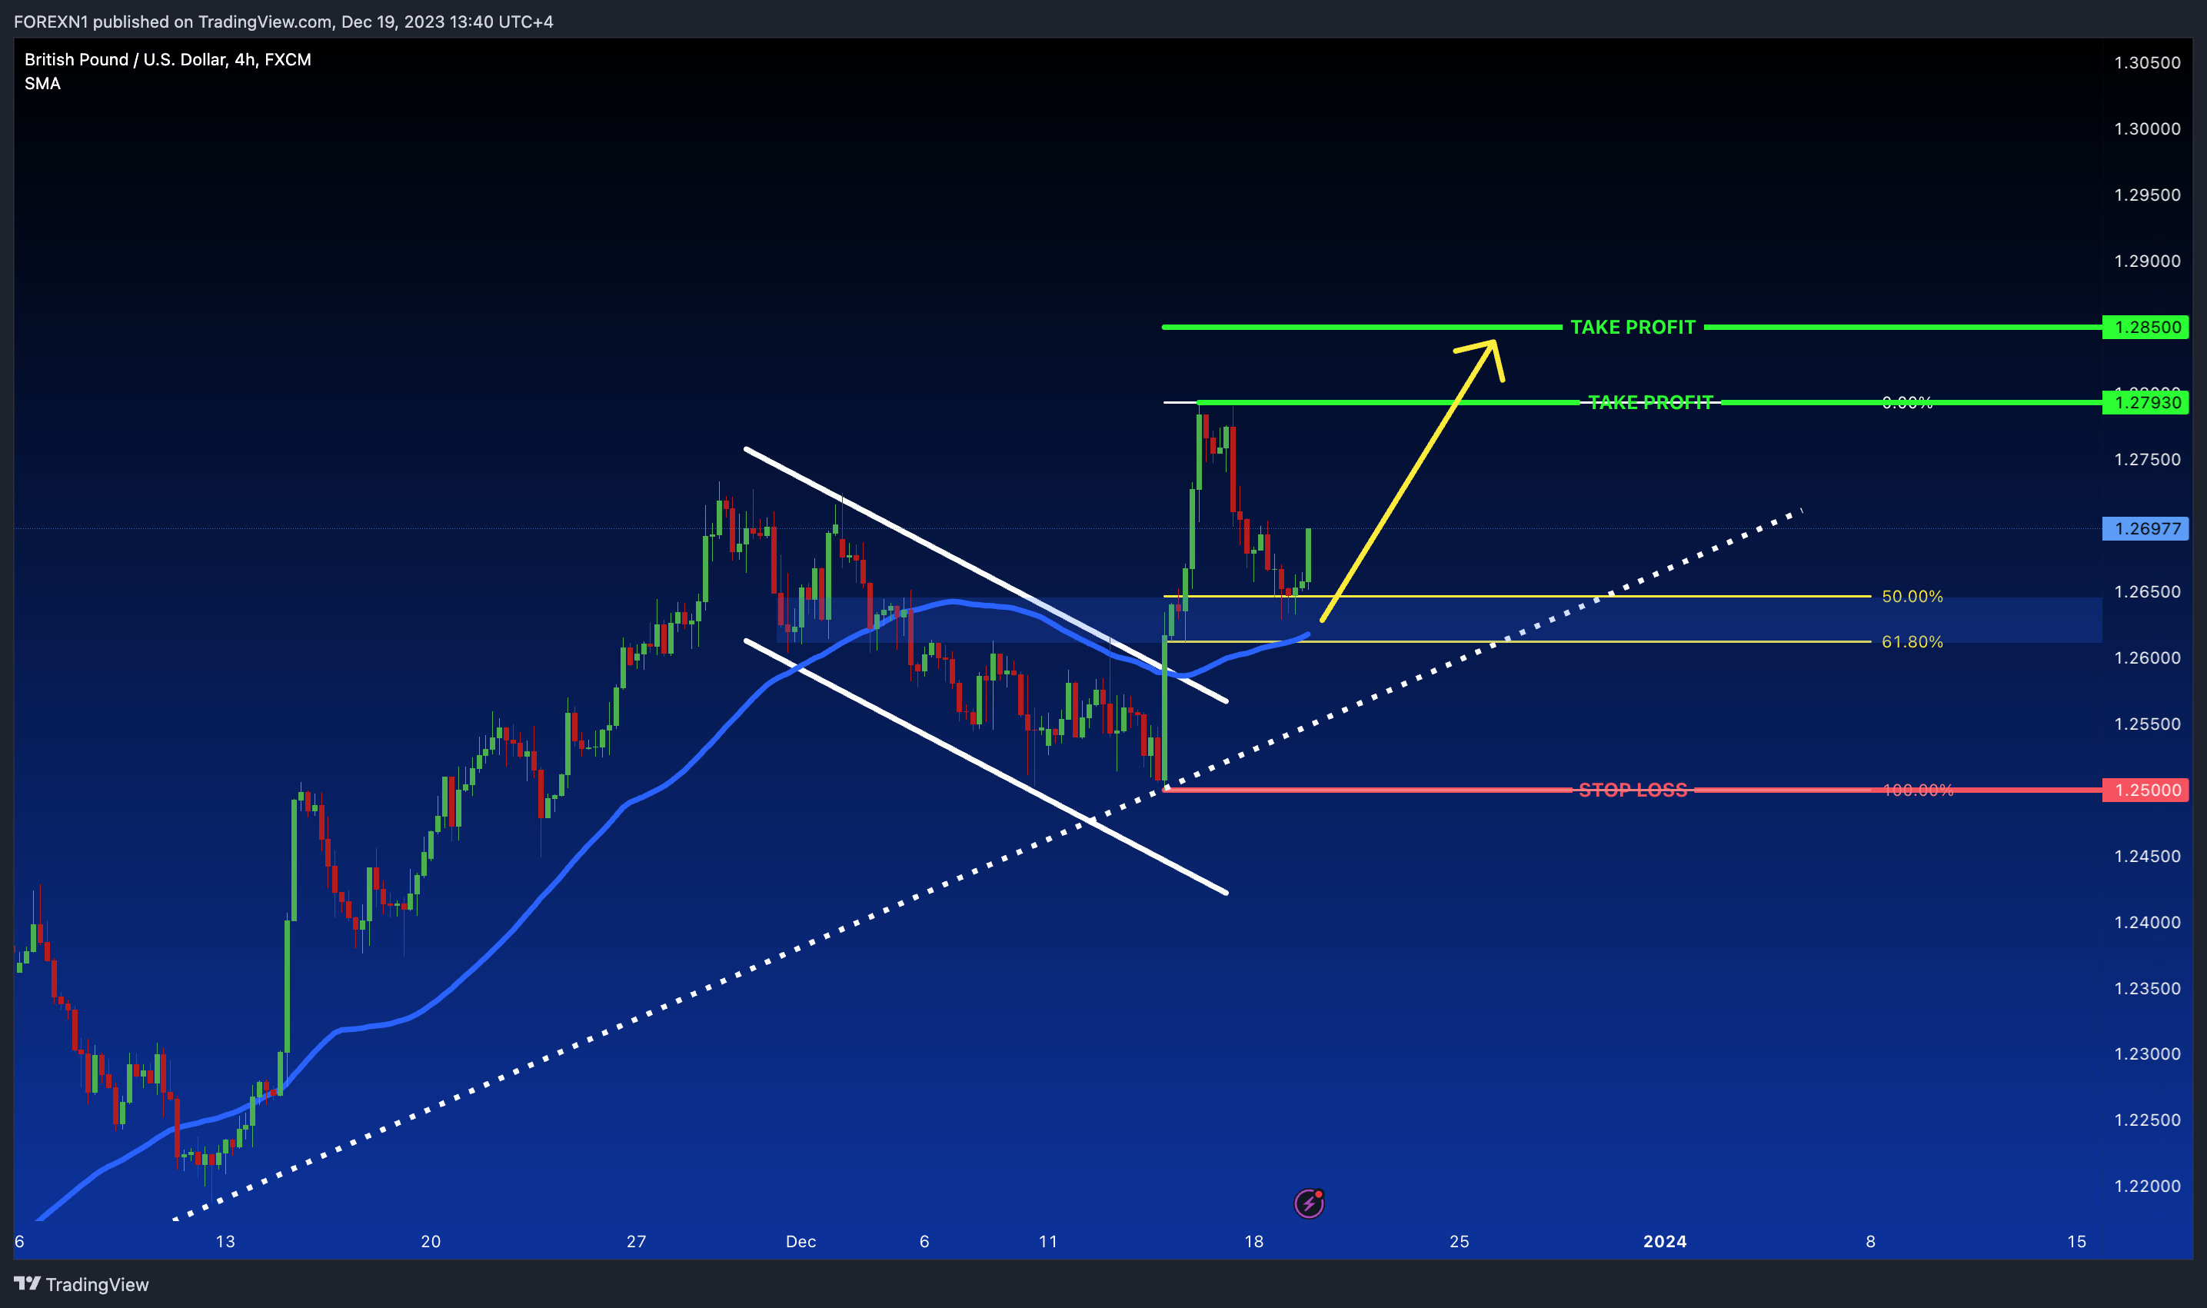Click the 1.27930 take profit price label

(2146, 403)
